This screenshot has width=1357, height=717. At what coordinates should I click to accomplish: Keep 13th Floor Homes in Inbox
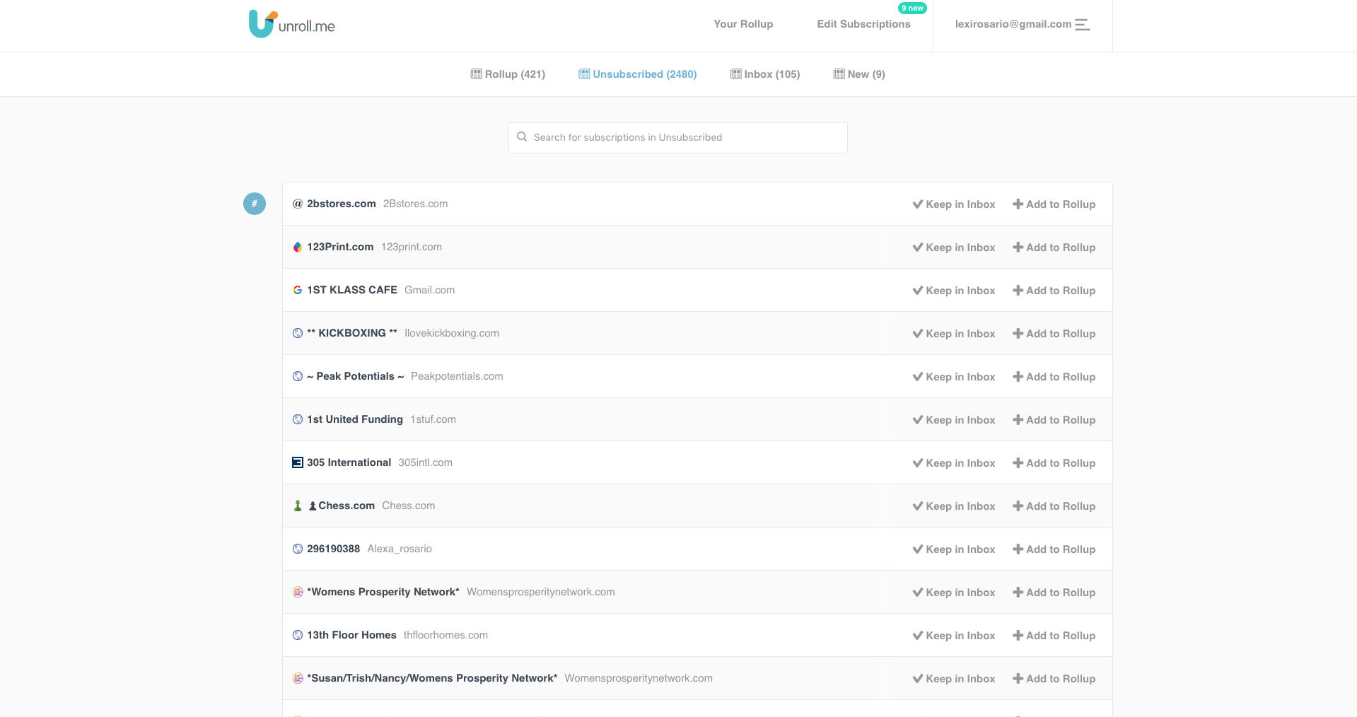(954, 636)
